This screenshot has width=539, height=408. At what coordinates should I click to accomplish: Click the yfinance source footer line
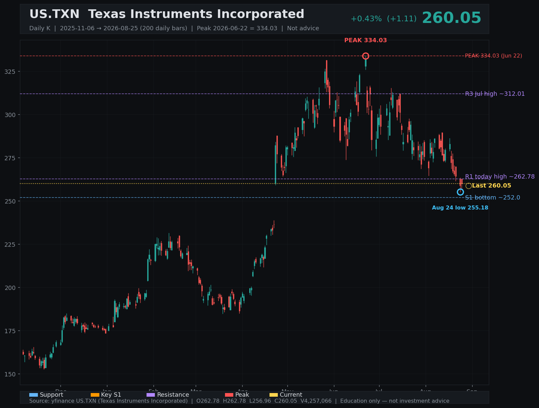pos(239,401)
